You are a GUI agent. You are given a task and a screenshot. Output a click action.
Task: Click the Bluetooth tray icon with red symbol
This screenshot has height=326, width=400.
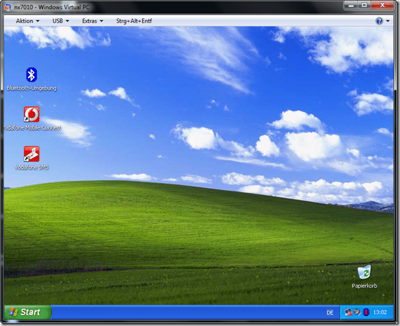tap(366, 312)
